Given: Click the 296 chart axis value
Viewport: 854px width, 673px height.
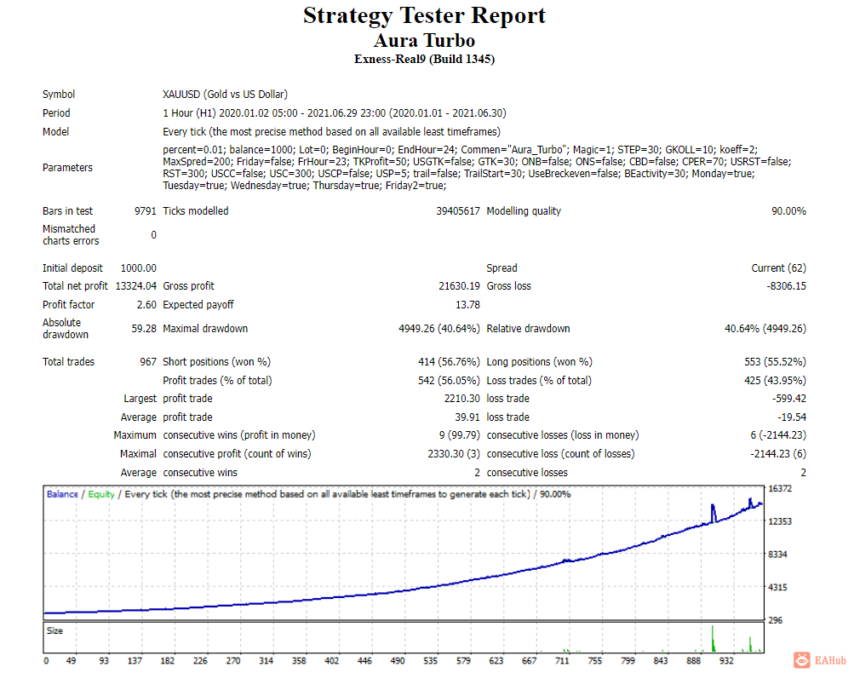Looking at the screenshot, I should [775, 620].
